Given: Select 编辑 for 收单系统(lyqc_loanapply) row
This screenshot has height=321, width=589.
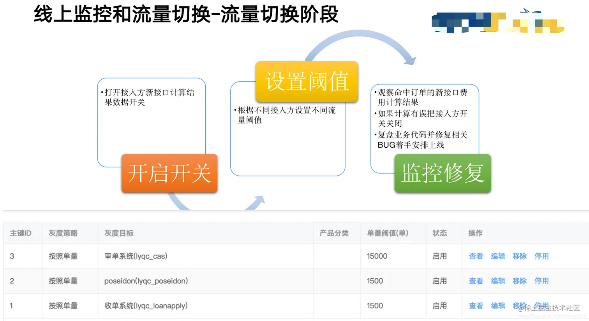Looking at the screenshot, I should 498,306.
